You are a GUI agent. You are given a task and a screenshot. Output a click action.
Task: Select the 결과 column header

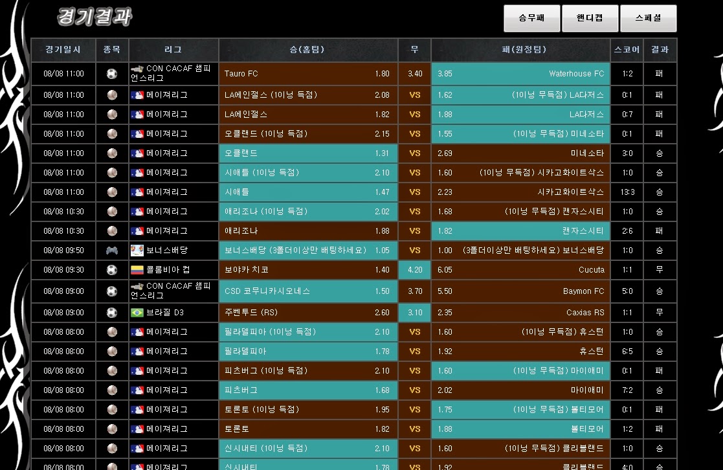660,50
